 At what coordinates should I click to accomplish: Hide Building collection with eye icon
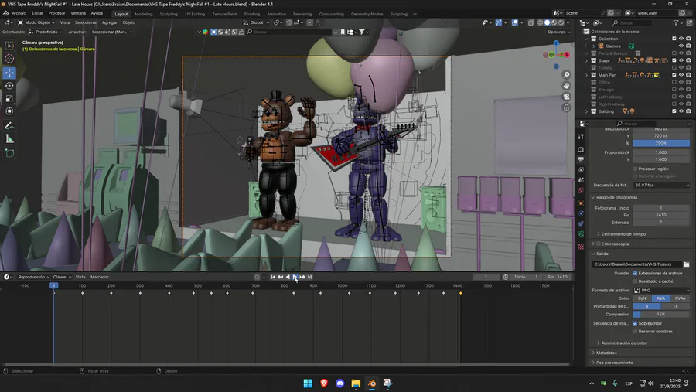click(x=681, y=111)
